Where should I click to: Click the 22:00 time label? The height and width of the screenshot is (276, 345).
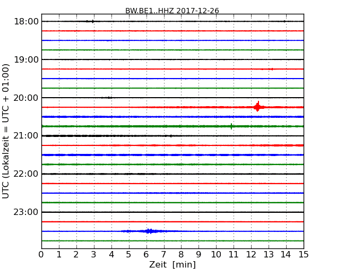coord(26,174)
